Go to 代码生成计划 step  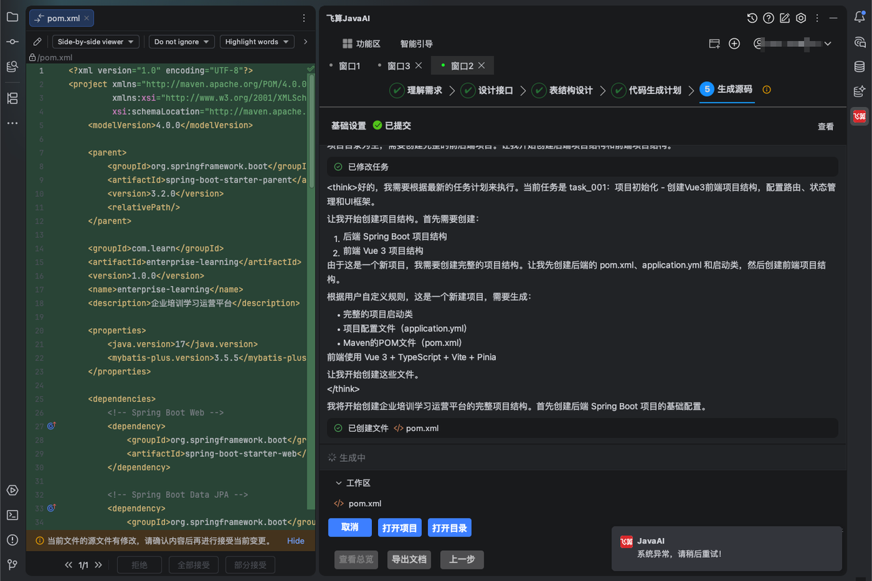click(646, 90)
